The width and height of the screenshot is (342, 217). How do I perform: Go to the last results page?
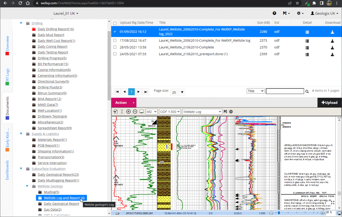[146, 92]
